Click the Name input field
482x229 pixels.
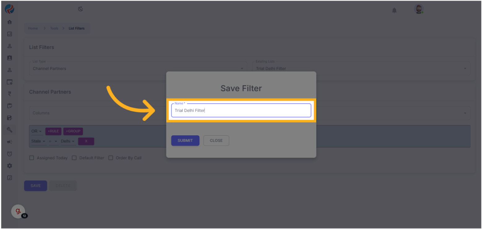(241, 110)
